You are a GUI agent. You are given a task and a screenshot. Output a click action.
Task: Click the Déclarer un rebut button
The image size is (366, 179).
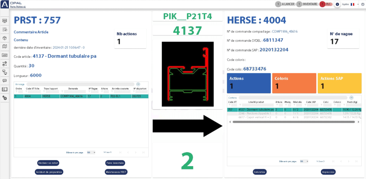[x=48, y=163]
